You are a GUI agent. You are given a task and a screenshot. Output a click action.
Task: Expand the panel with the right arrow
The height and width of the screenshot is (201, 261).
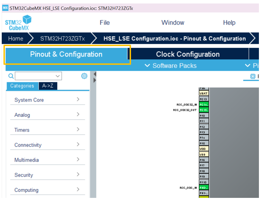(95, 80)
